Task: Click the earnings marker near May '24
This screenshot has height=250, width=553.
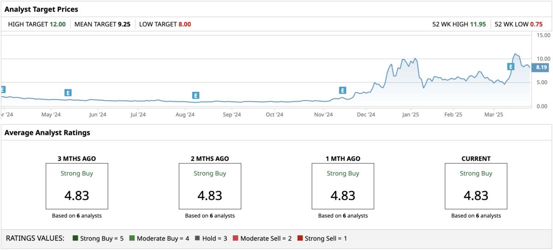Action: tap(68, 93)
